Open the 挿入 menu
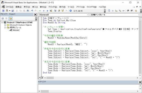Image resolution: width=142 pixels, height=93 pixels. [x=35, y=7]
